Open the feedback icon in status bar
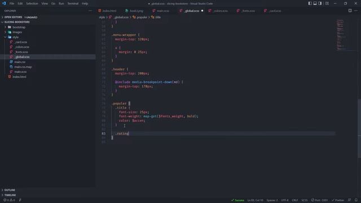This screenshot has height=203, width=361. pyautogui.click(x=350, y=200)
